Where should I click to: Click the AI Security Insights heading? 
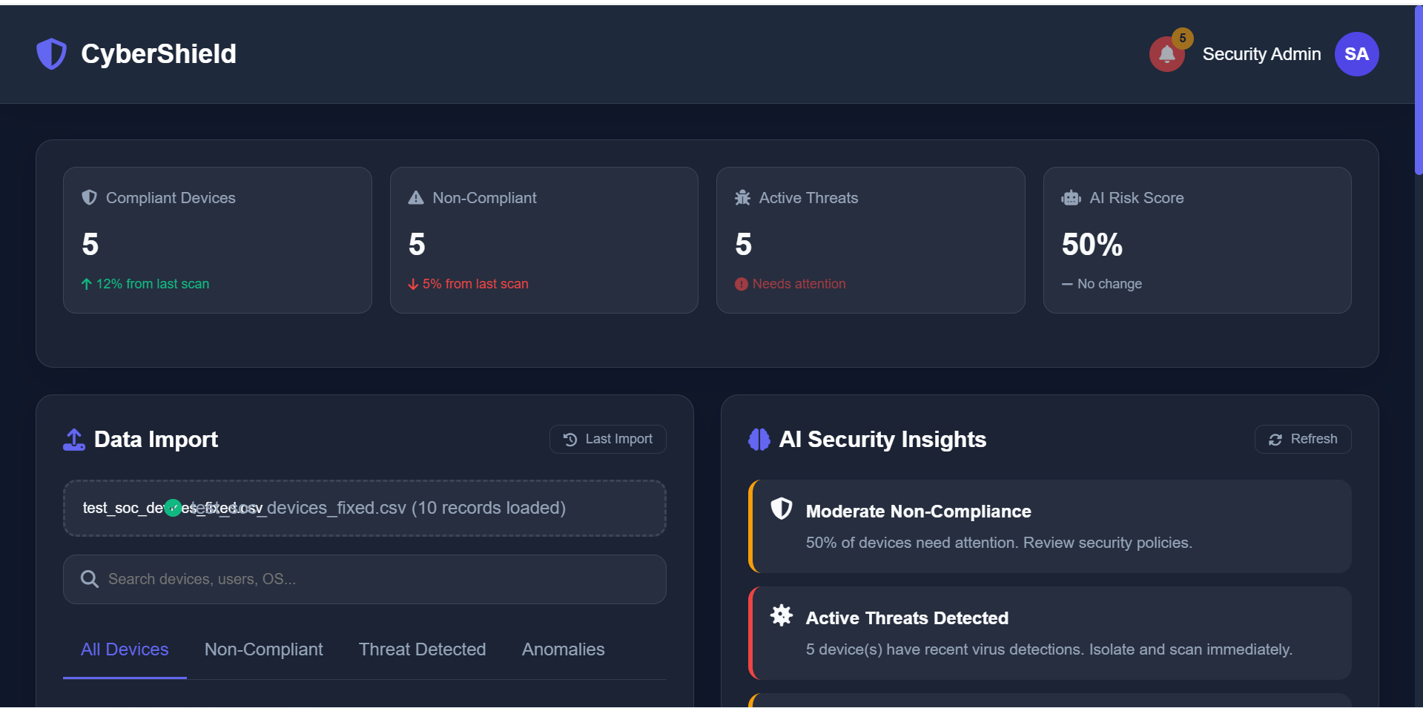click(882, 440)
